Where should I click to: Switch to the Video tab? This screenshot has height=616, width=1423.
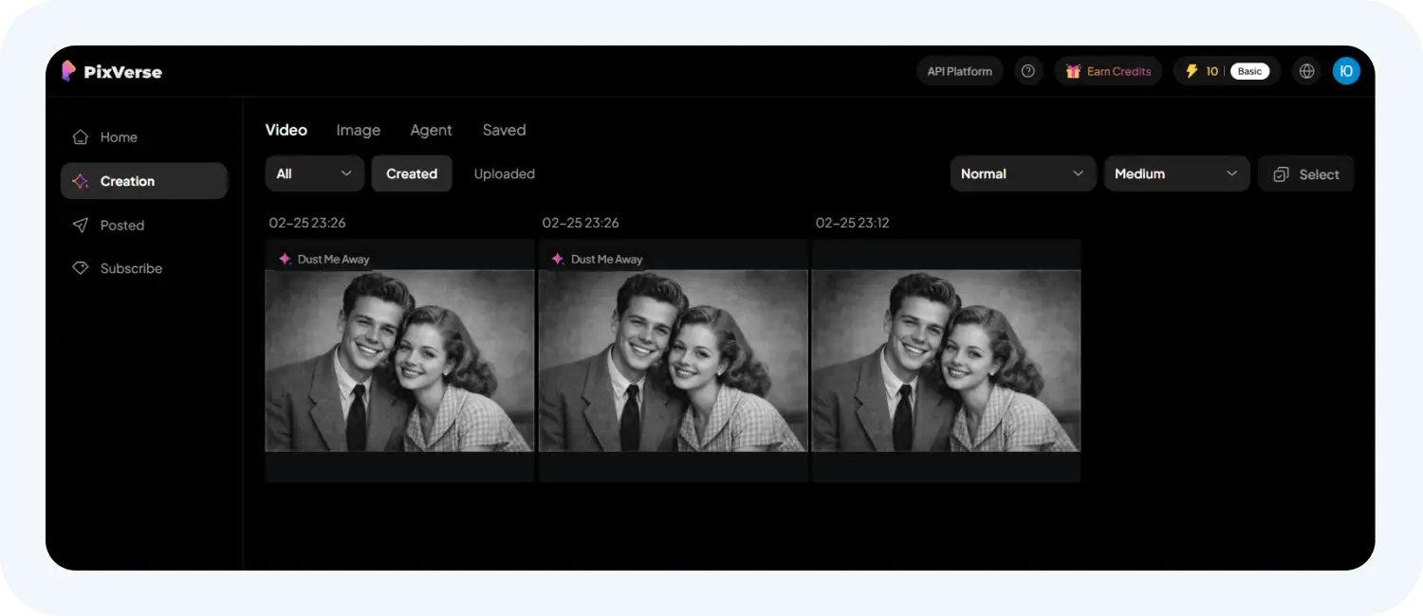(x=286, y=130)
